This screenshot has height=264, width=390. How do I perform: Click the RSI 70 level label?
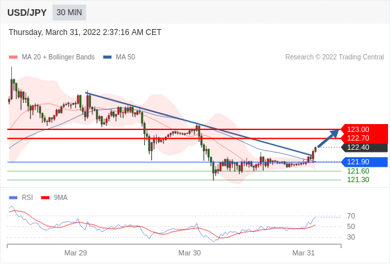pos(351,216)
